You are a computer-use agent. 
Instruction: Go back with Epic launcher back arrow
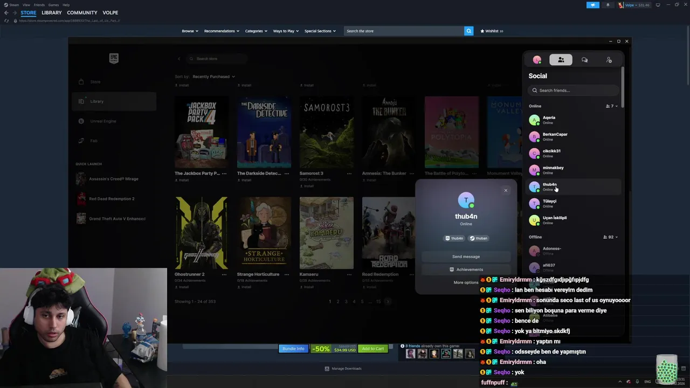(179, 58)
